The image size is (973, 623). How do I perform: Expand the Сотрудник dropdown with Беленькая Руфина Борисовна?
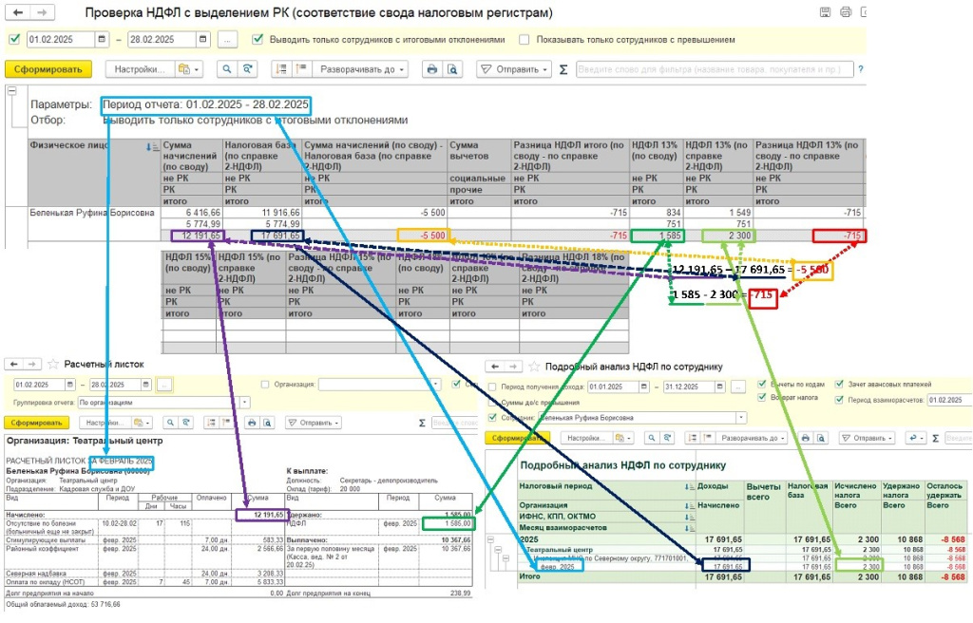click(x=741, y=418)
